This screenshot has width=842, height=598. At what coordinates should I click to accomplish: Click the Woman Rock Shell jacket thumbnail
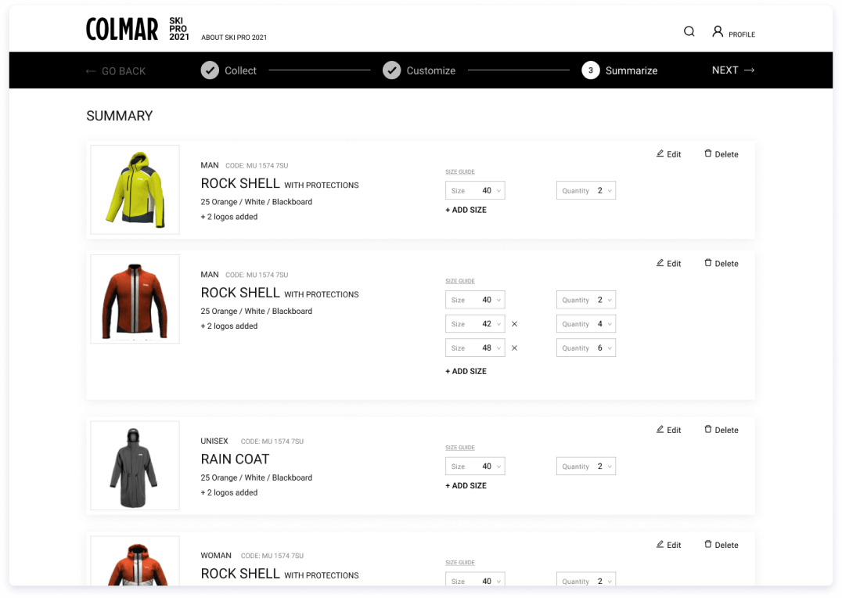click(x=135, y=561)
